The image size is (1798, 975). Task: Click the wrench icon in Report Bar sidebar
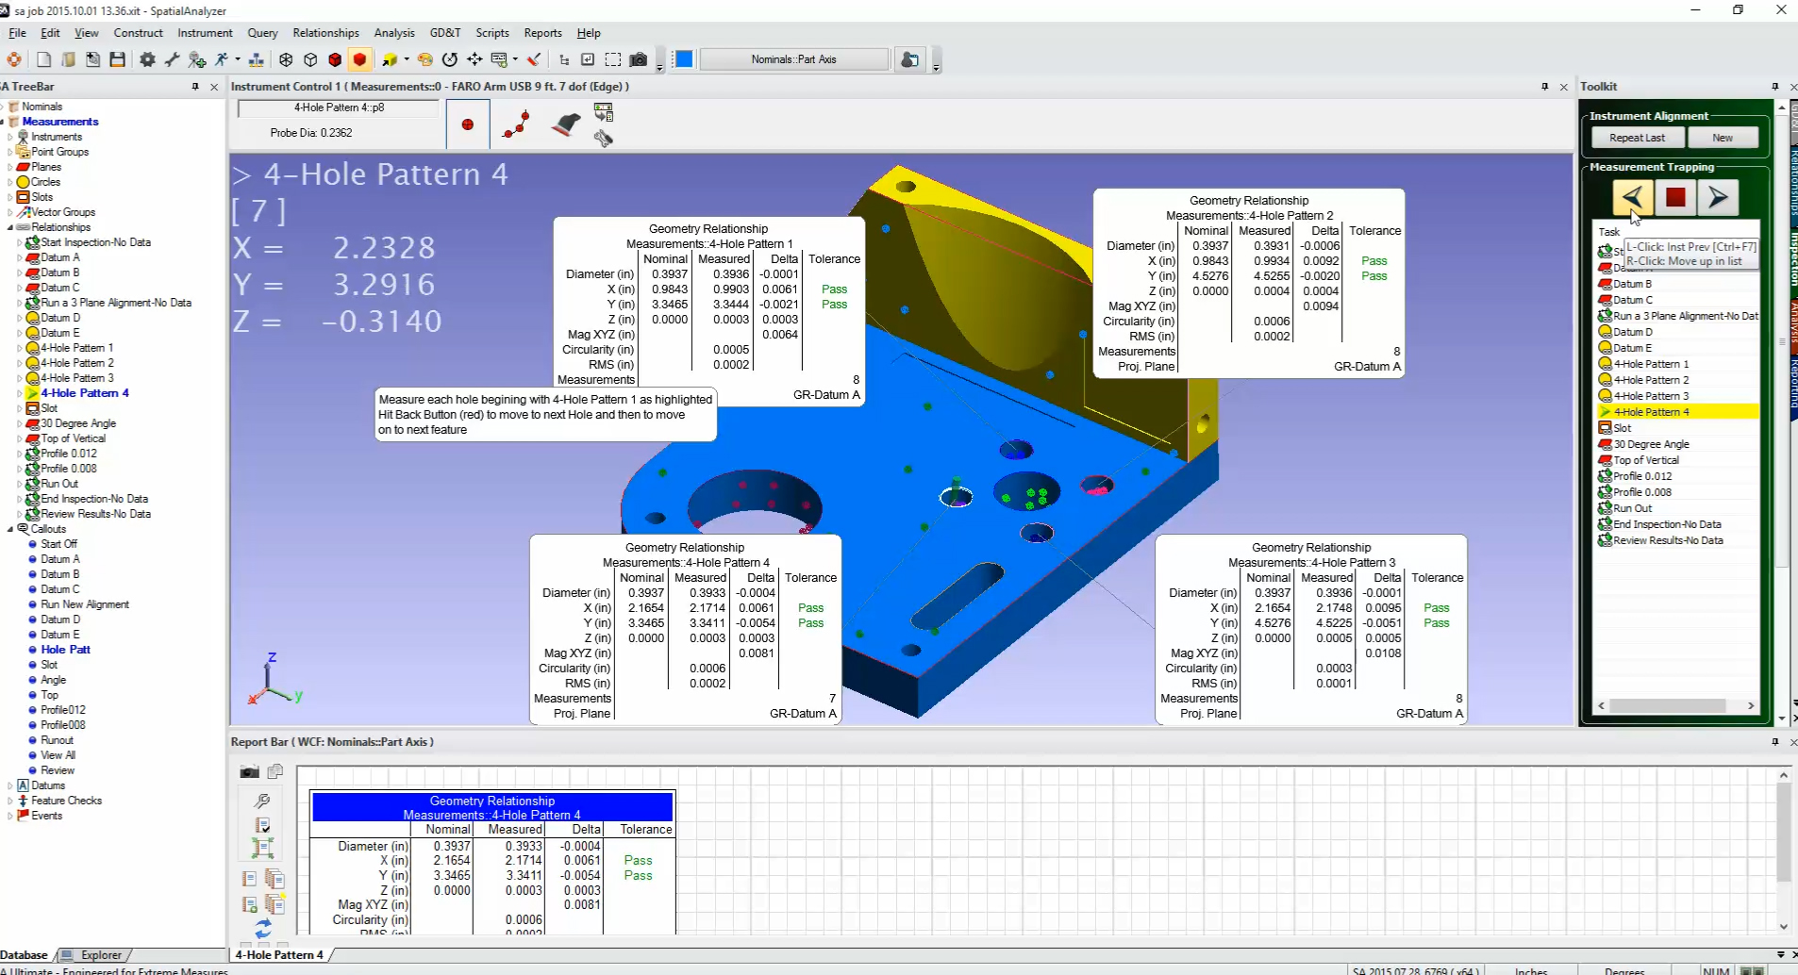pos(262,801)
